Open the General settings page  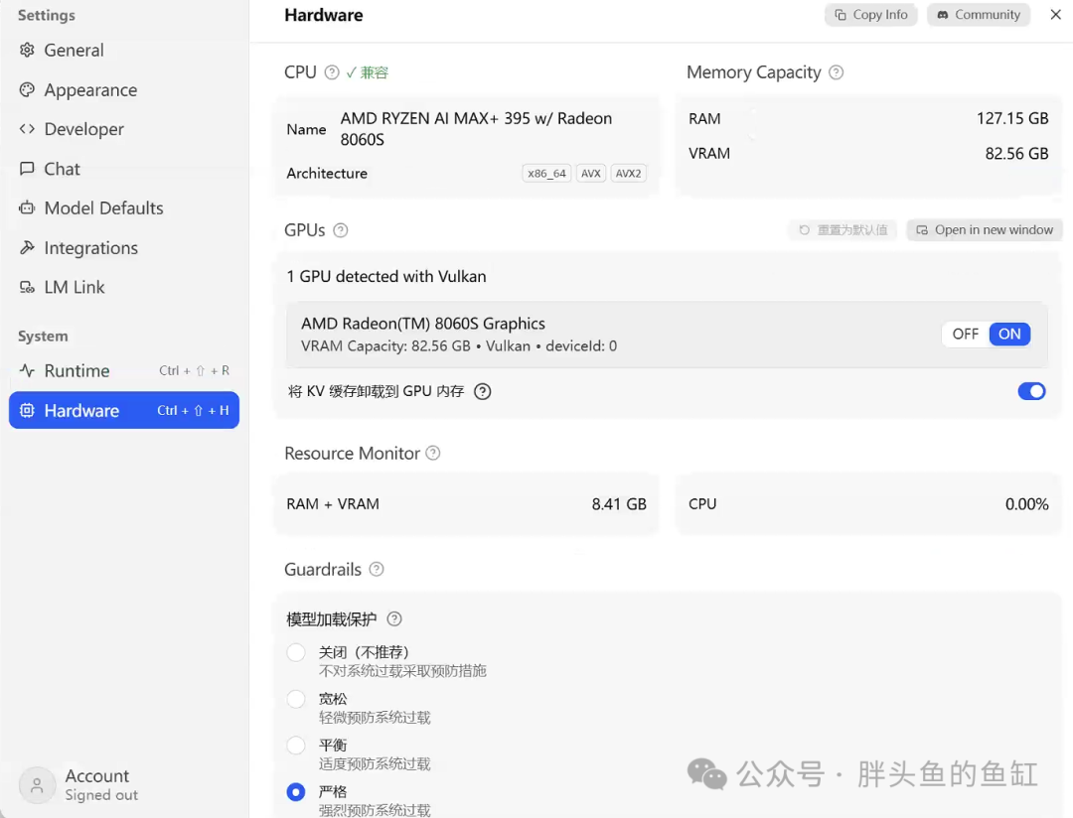pos(124,50)
